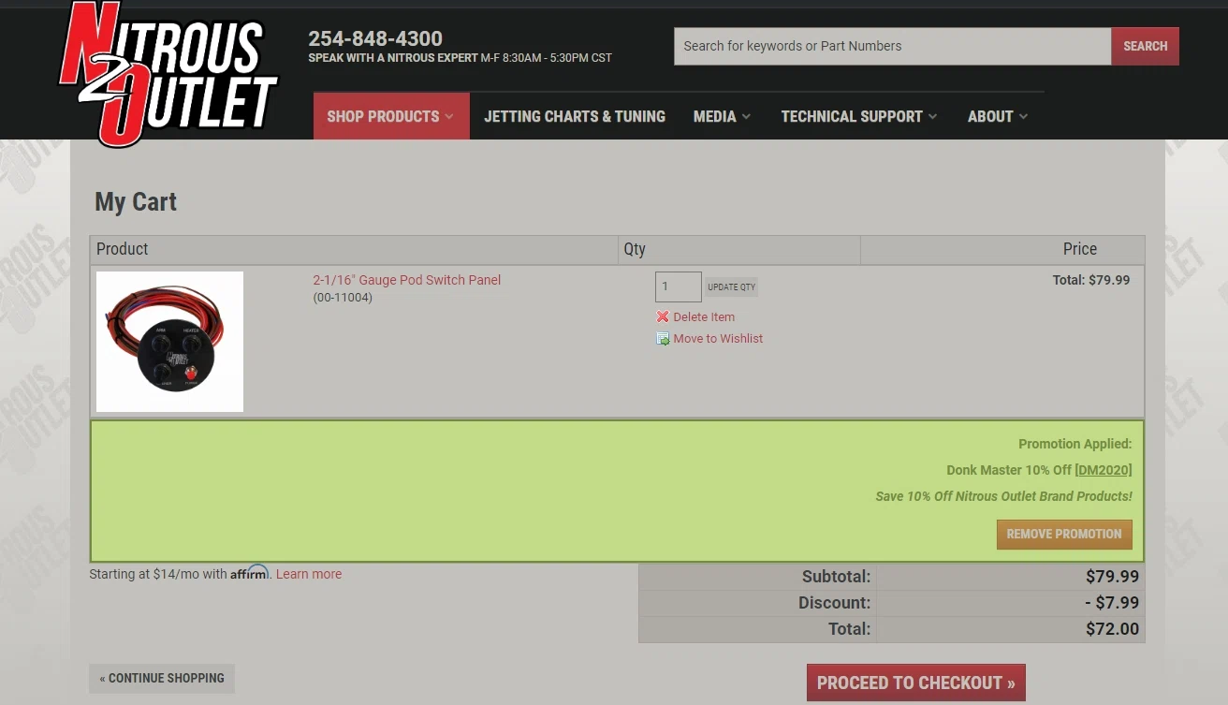
Task: Focus the keyword or part number search field
Action: (x=892, y=46)
